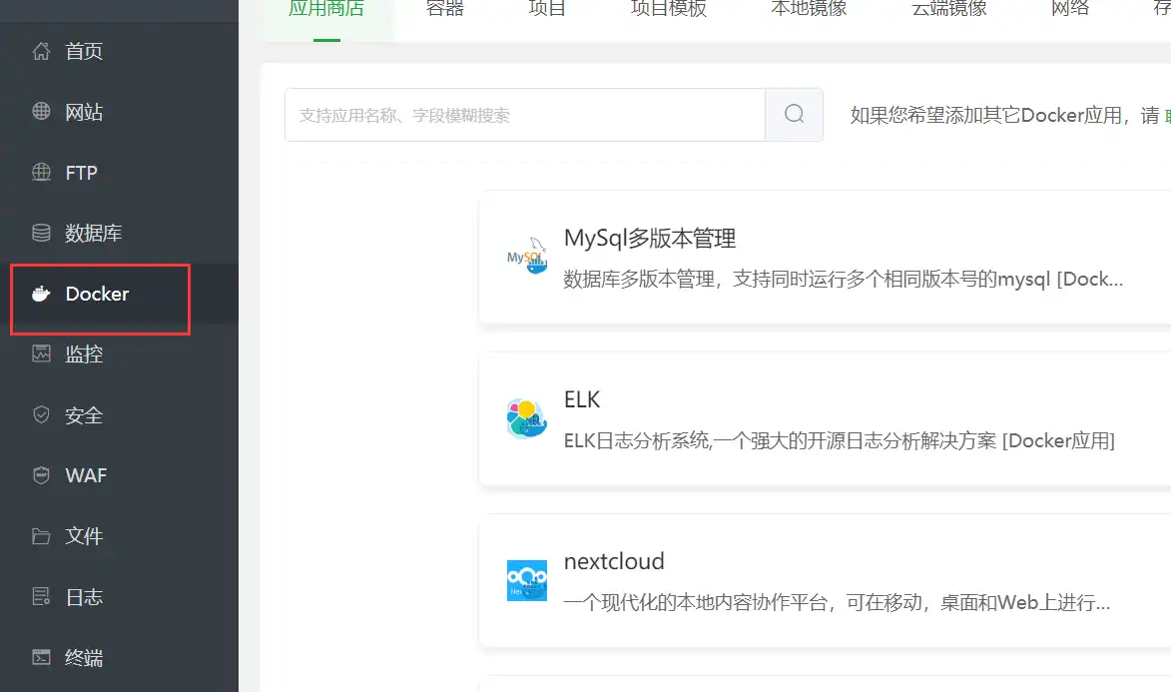Click the MySql app logo thumbnail
The width and height of the screenshot is (1171, 692).
[526, 258]
